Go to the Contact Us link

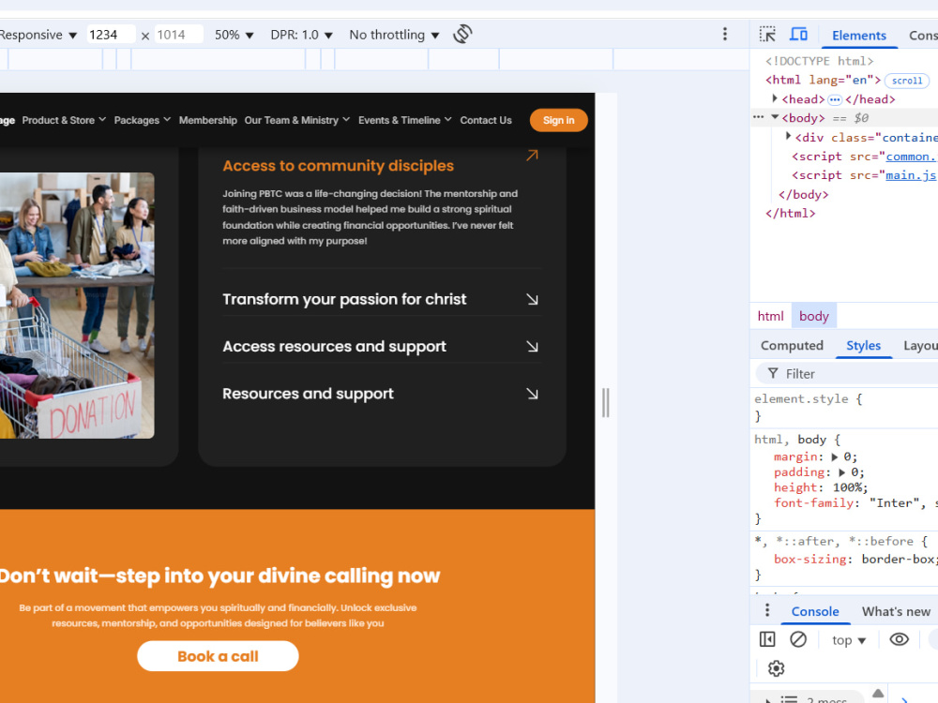pyautogui.click(x=486, y=120)
